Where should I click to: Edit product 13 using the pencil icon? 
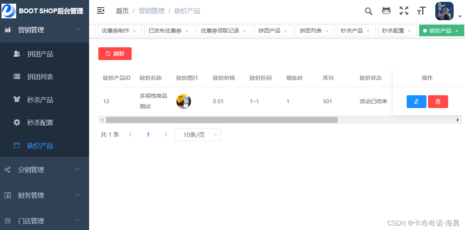pos(416,101)
